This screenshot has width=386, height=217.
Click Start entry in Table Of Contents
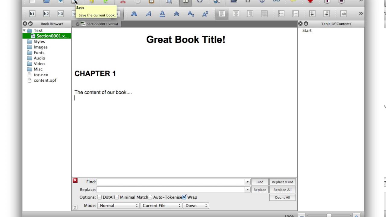coord(307,30)
